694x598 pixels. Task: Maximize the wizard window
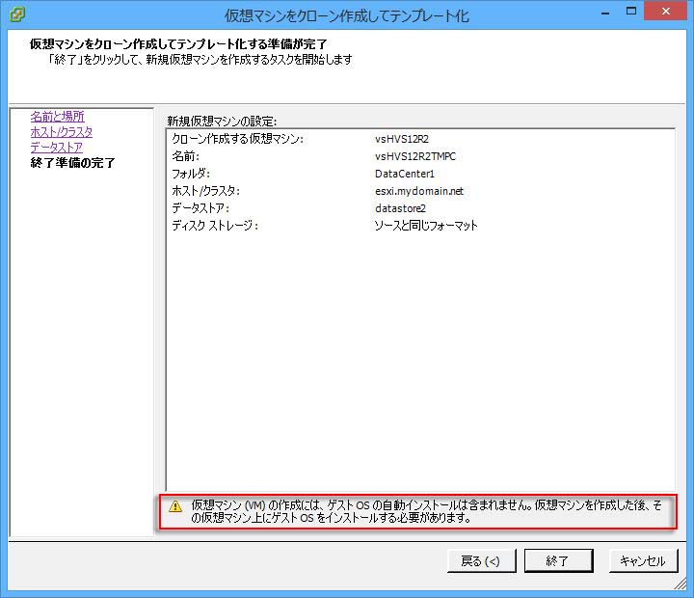[x=631, y=11]
